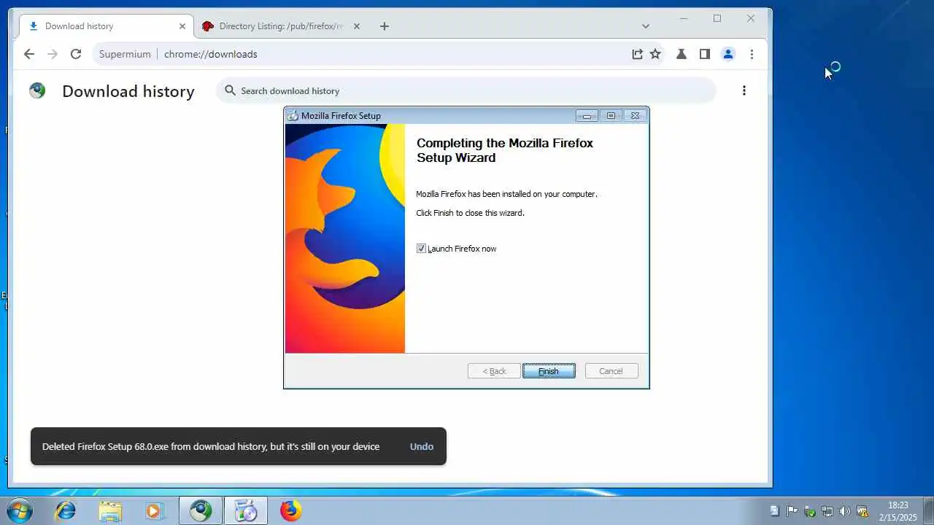Screen dimensions: 934x525
Task: Click the Show desktop strip
Action: coord(928,511)
